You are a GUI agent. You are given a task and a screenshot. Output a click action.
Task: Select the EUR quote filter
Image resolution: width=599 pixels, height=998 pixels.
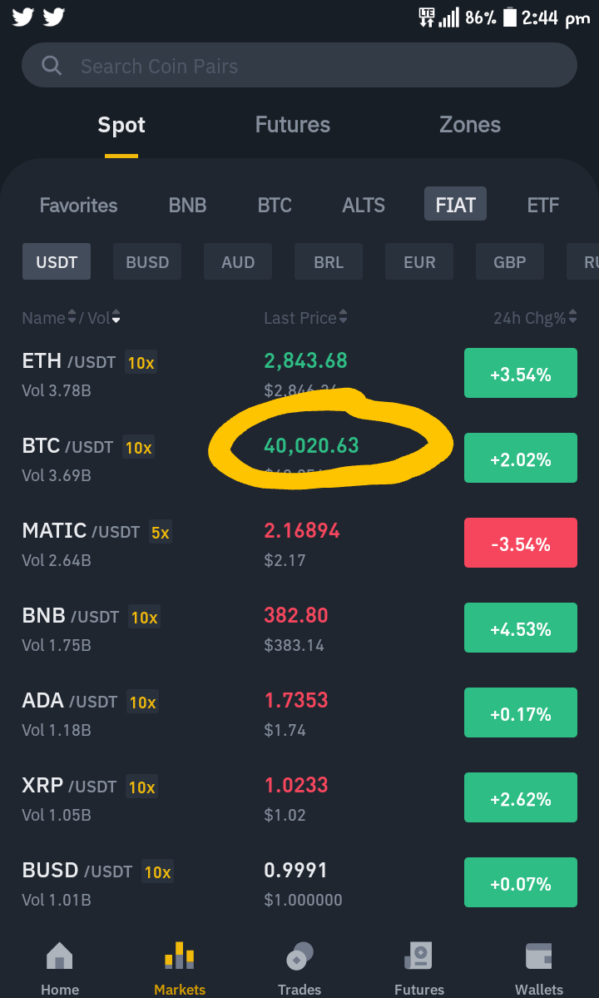coord(419,261)
